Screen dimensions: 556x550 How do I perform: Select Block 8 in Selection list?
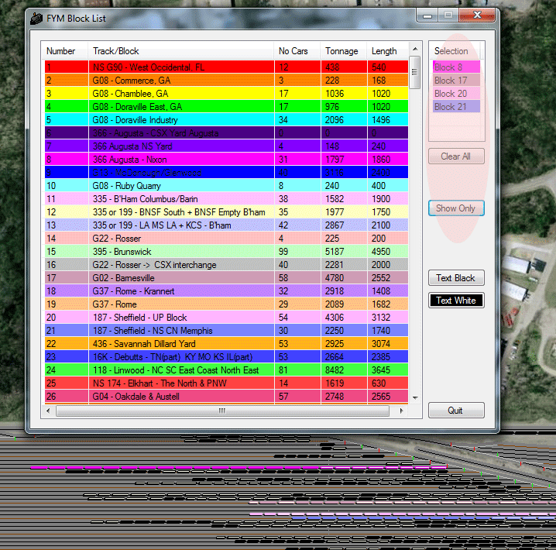click(x=456, y=67)
